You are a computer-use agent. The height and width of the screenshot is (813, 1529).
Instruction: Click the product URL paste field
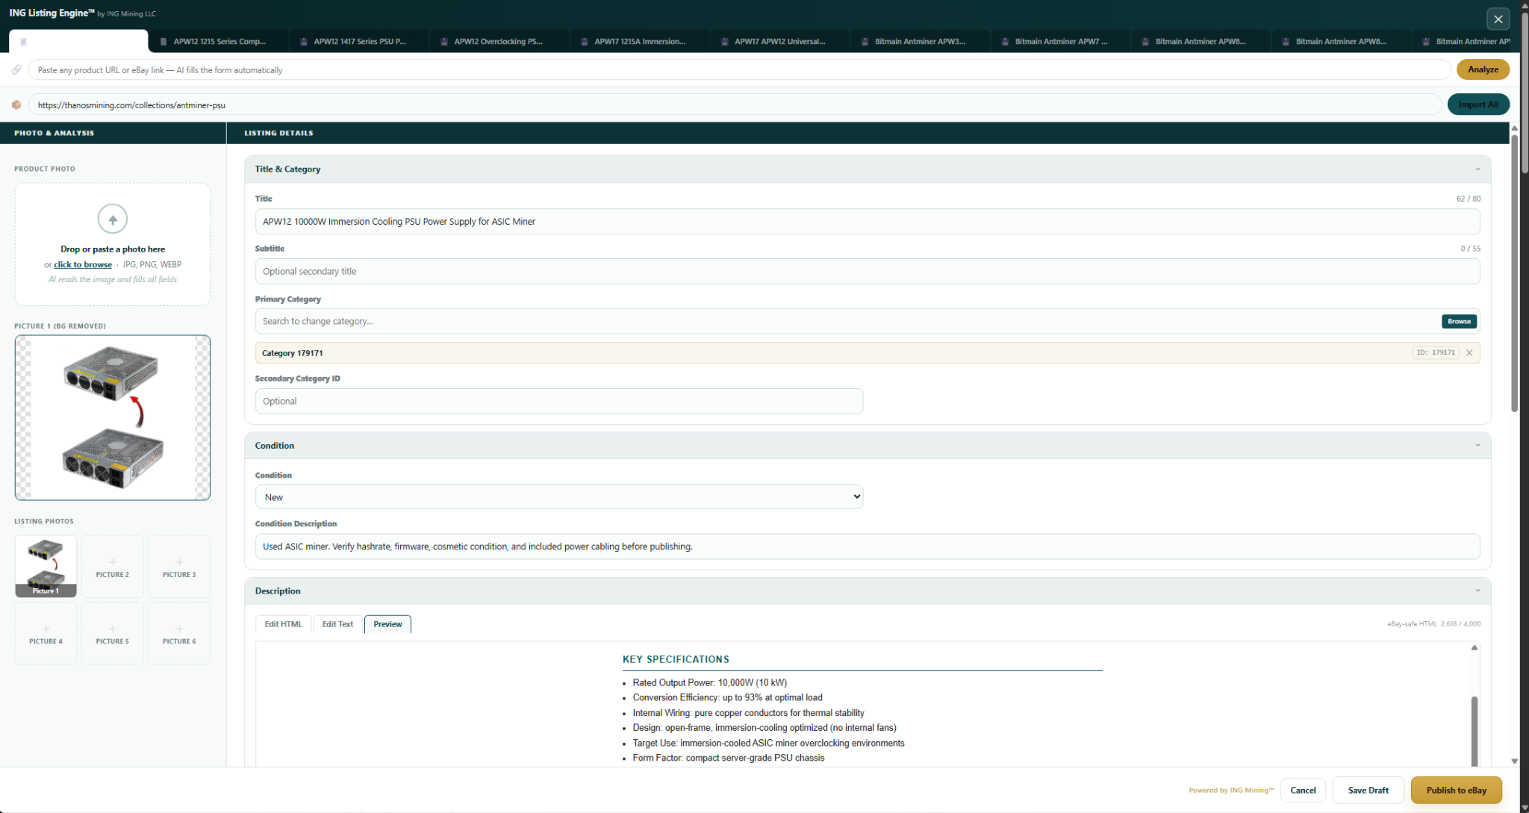(x=739, y=69)
